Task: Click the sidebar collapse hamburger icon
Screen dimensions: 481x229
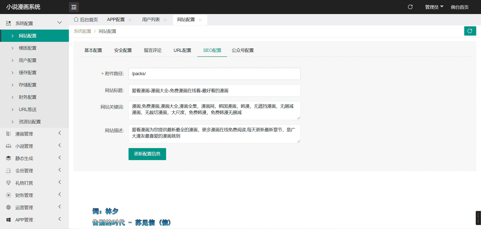Action: pos(74,7)
